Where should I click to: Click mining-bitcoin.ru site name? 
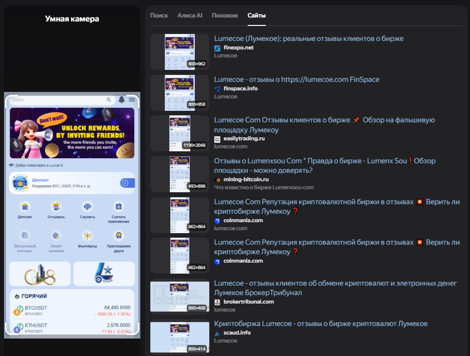246,179
